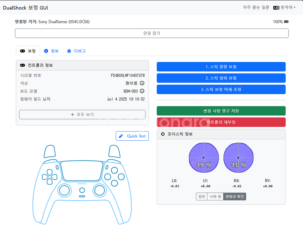303x246 pixels.
Task: Select the 일반 view mode
Action: click(x=201, y=196)
